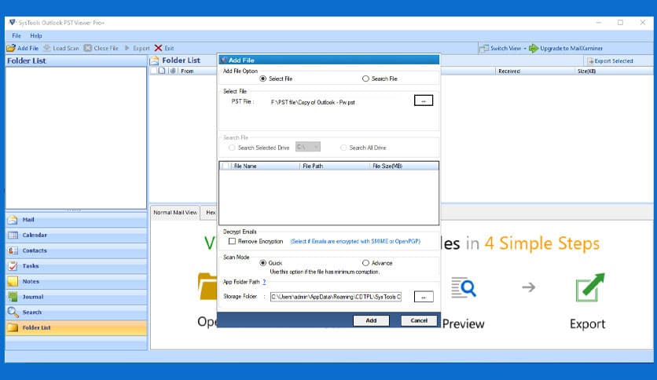The image size is (657, 380).
Task: Open the drive letter dropdown
Action: click(308, 147)
